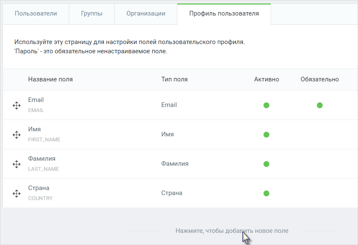
Task: Toggle the Обязательно dot for Email
Action: pyautogui.click(x=320, y=105)
